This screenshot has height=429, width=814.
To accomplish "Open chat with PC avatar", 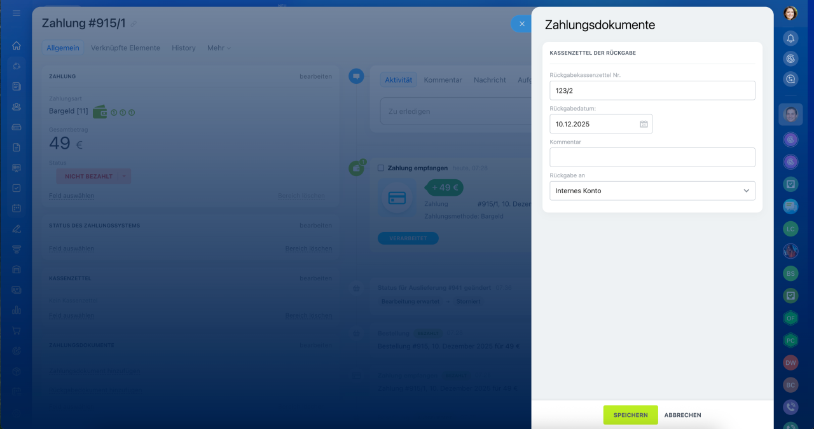I will [x=790, y=340].
